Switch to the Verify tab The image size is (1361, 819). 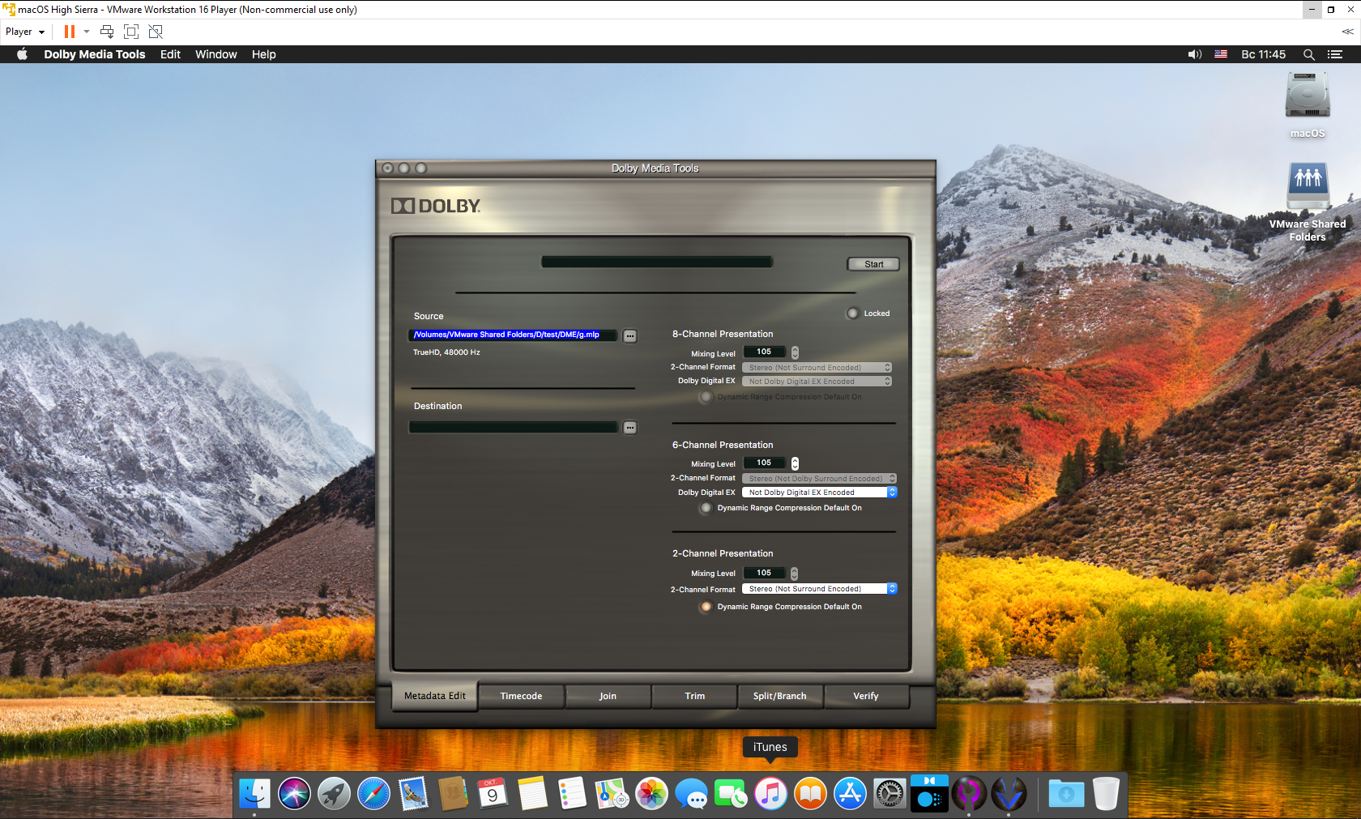pos(866,696)
